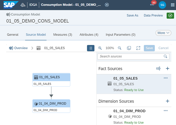The height and width of the screenshot is (125, 176).
Task: Click the zoom out magnifier icon
Action: [120, 48]
